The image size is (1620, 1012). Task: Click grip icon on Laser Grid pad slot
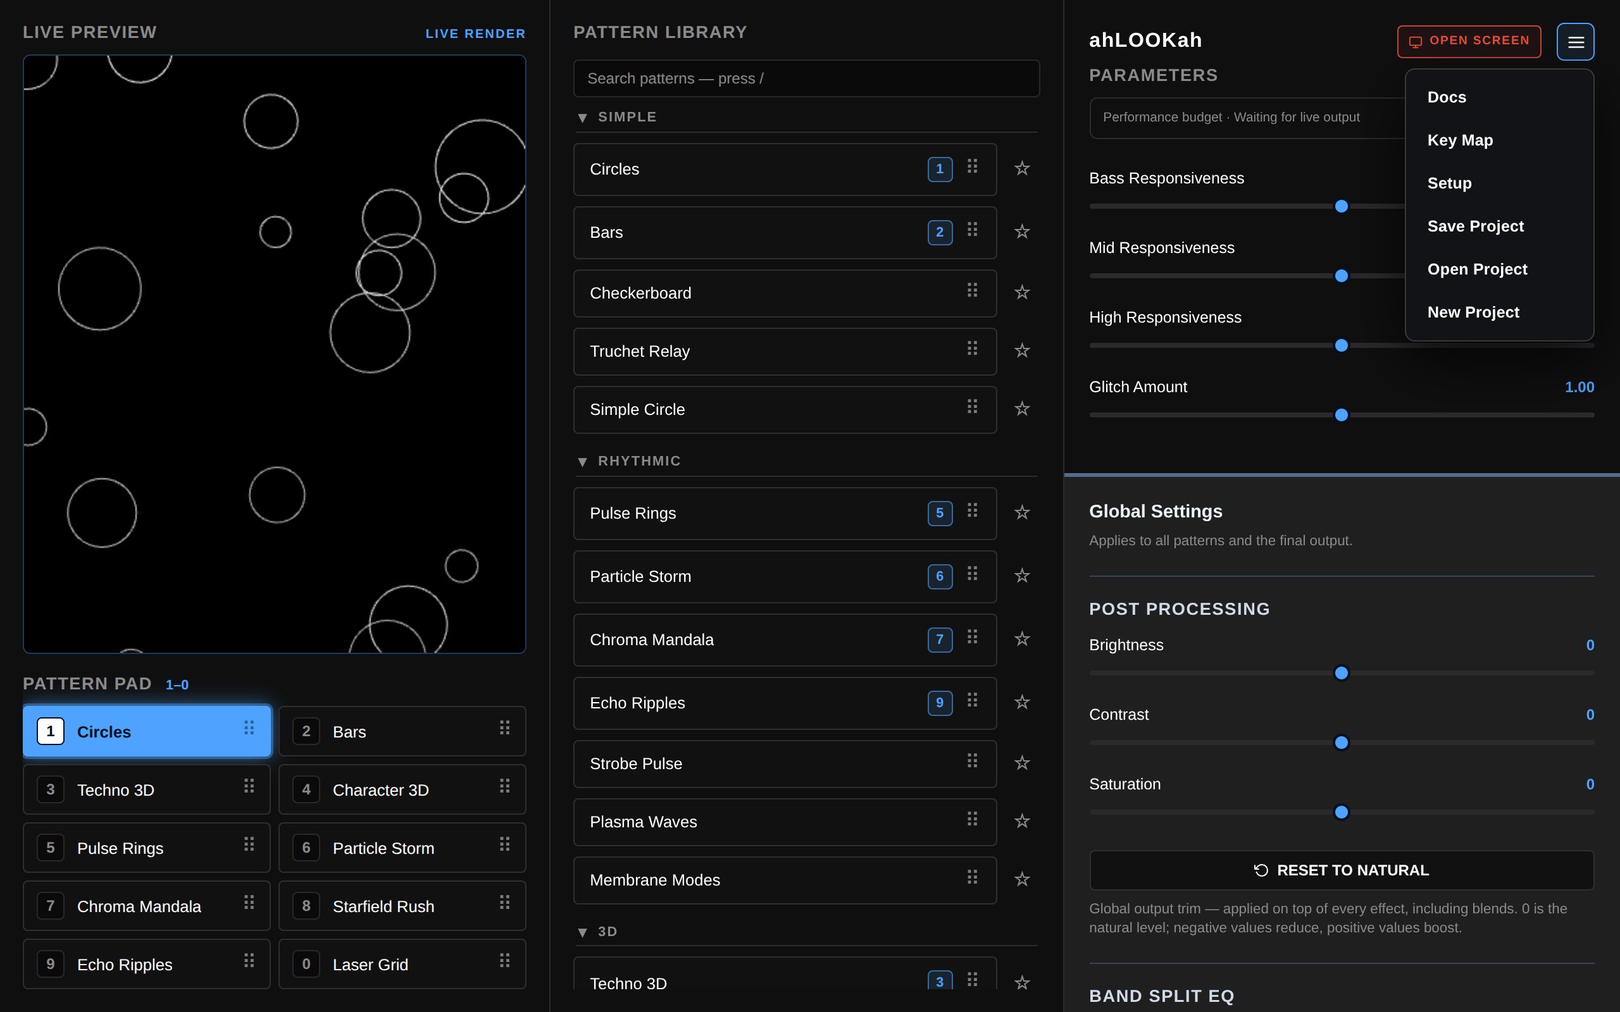(x=505, y=961)
